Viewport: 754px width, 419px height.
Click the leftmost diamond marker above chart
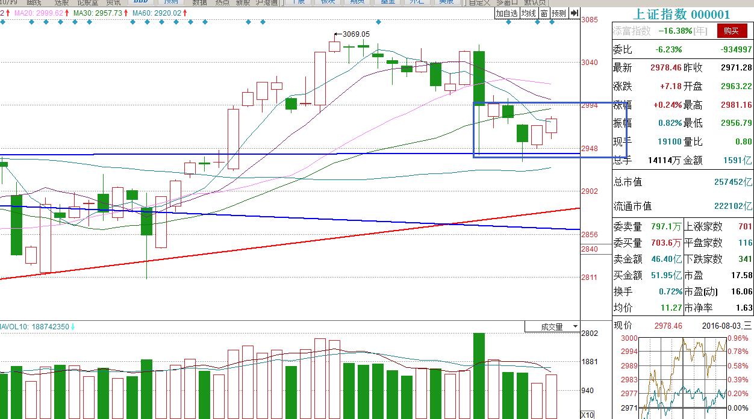2,22
